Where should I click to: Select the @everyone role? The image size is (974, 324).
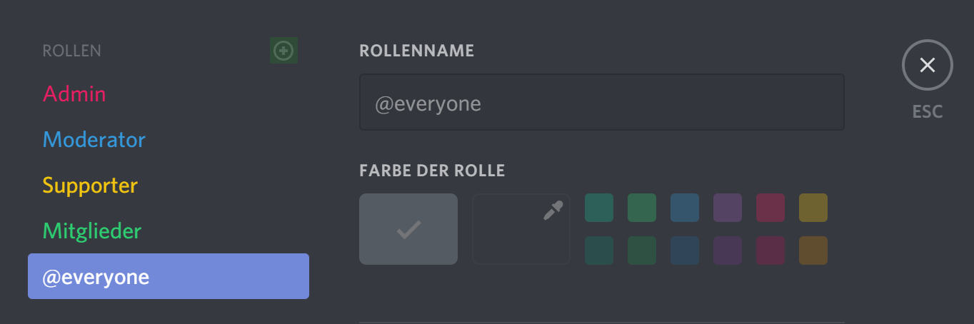coord(169,276)
